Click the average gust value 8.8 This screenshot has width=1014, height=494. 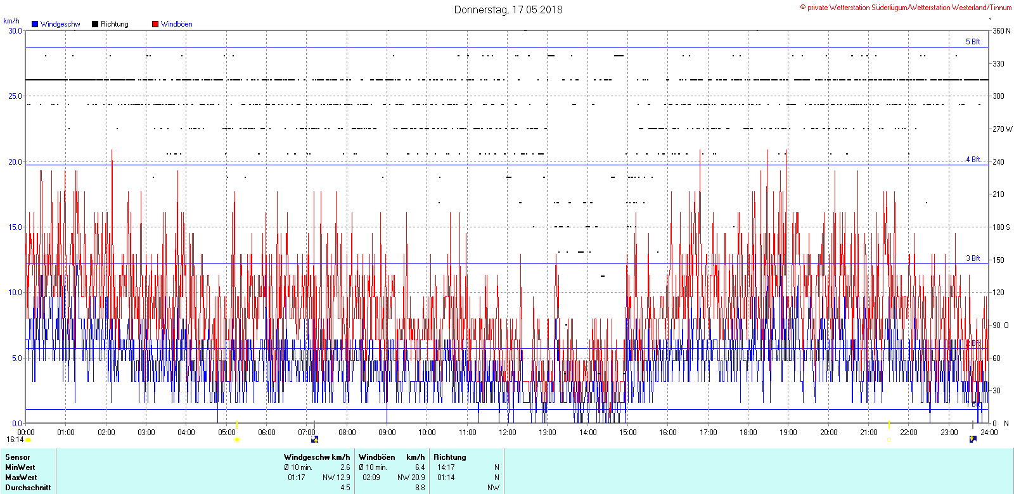click(420, 488)
